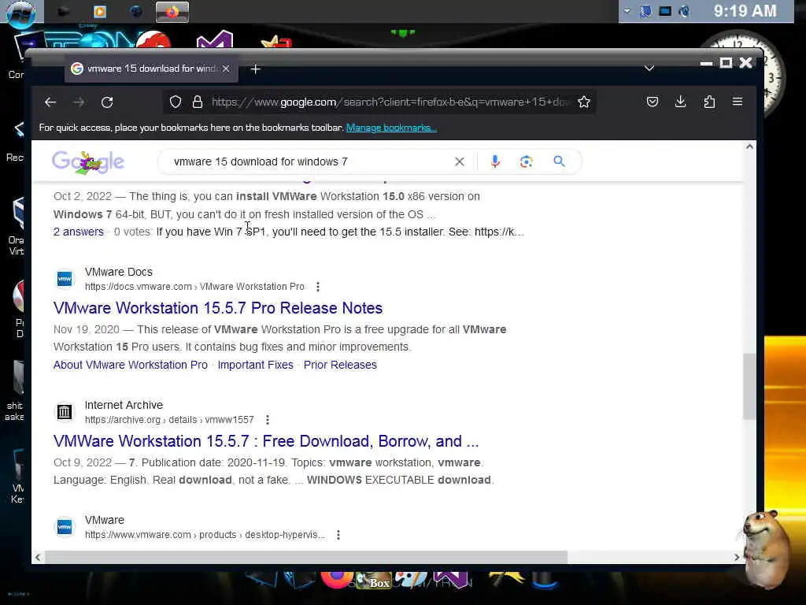Open the Firefox hamburger menu
The width and height of the screenshot is (806, 605).
737,102
